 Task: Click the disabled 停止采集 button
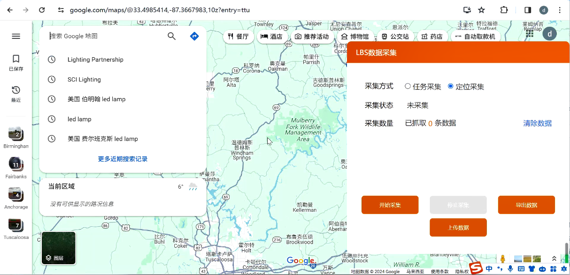(x=458, y=205)
